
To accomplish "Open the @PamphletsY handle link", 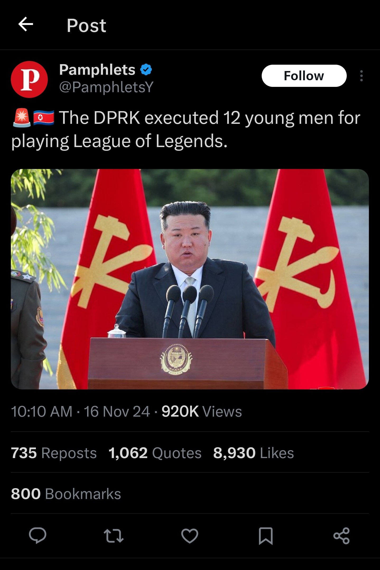I will tap(106, 87).
